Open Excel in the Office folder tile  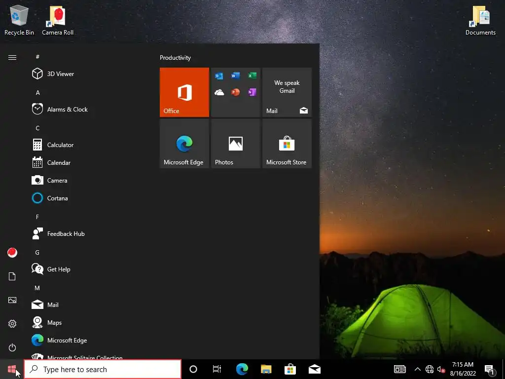click(252, 76)
